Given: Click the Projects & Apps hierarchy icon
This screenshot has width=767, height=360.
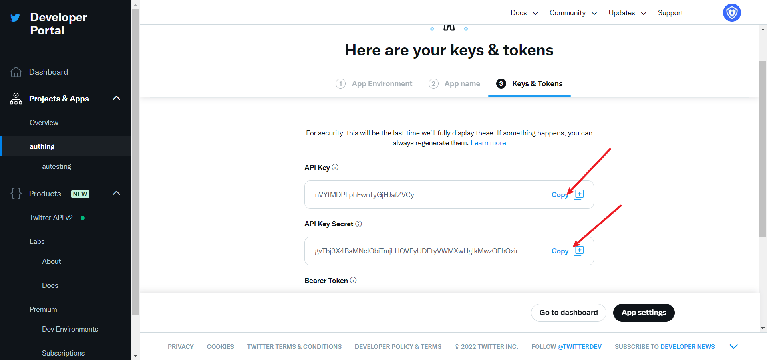Looking at the screenshot, I should [x=16, y=99].
